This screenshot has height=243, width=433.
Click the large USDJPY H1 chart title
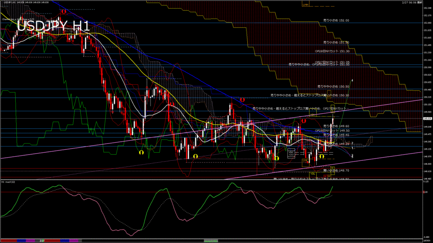click(53, 26)
